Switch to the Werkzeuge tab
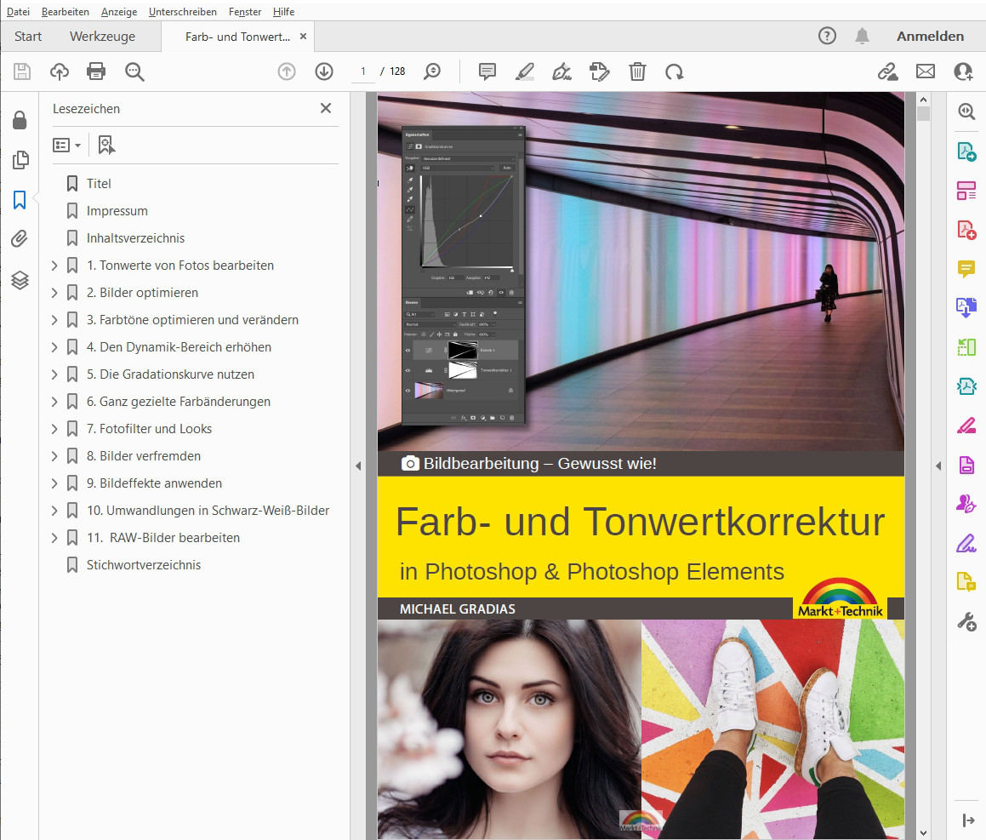 click(x=102, y=37)
